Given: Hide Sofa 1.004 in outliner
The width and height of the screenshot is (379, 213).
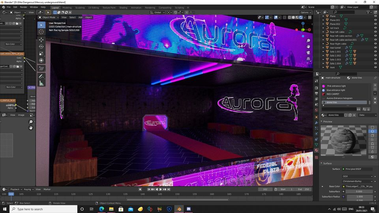Looking at the screenshot, I should click(x=375, y=63).
